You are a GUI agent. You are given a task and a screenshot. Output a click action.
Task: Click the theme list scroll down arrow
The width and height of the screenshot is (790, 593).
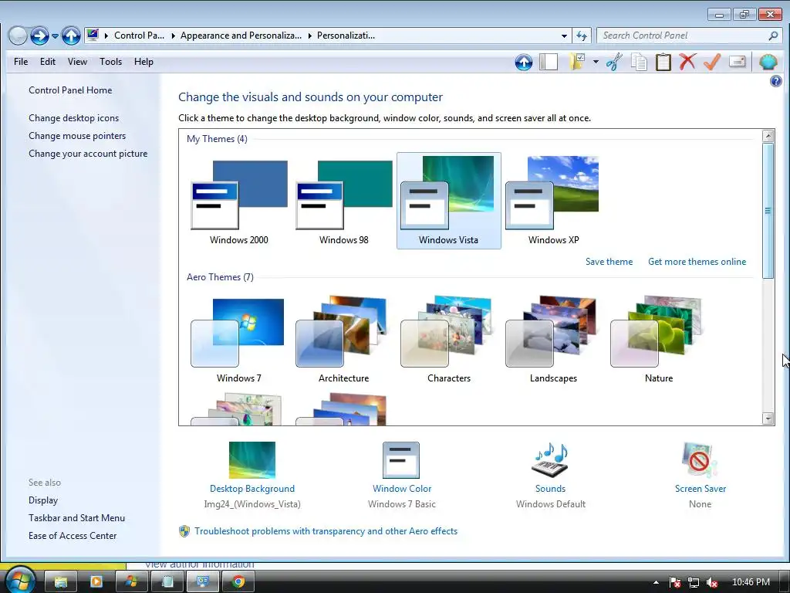768,418
